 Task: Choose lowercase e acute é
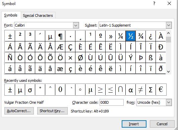tap(91, 68)
